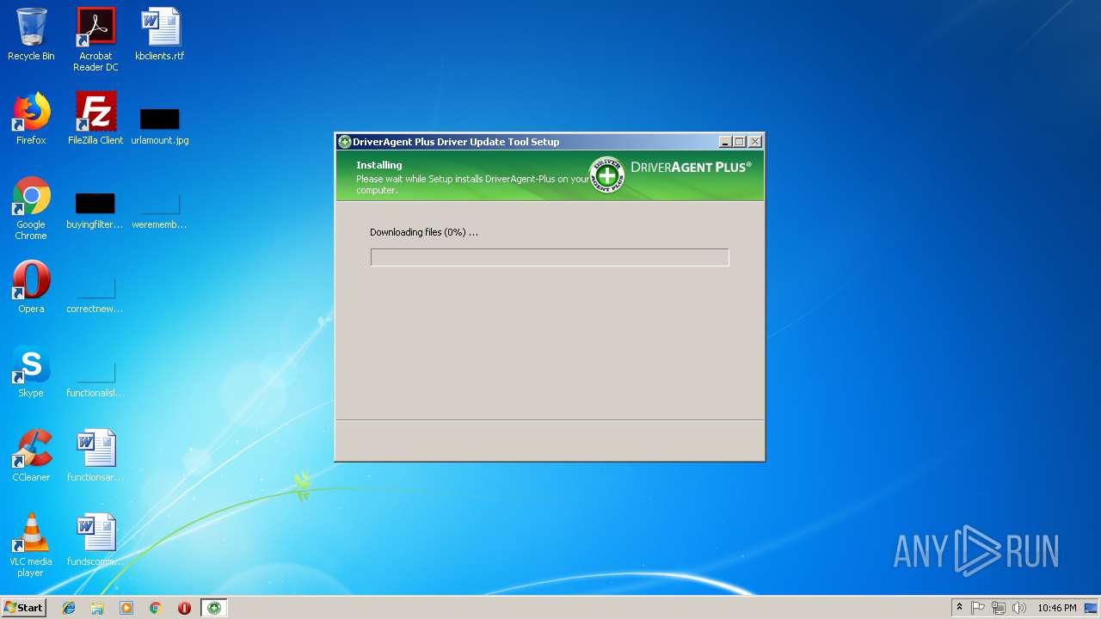Viewport: 1101px width, 619px height.
Task: Open Skype desktop shortcut
Action: coord(31,371)
